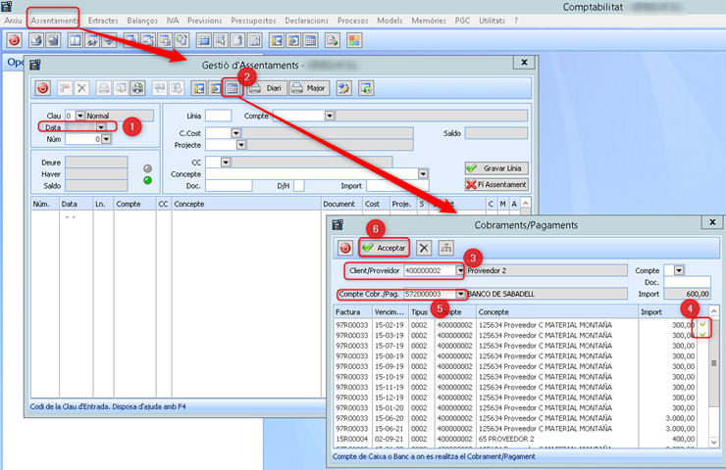726x470 pixels.
Task: Click the printer icon in Gestió d'Assentaments toolbar
Action: pos(104,88)
